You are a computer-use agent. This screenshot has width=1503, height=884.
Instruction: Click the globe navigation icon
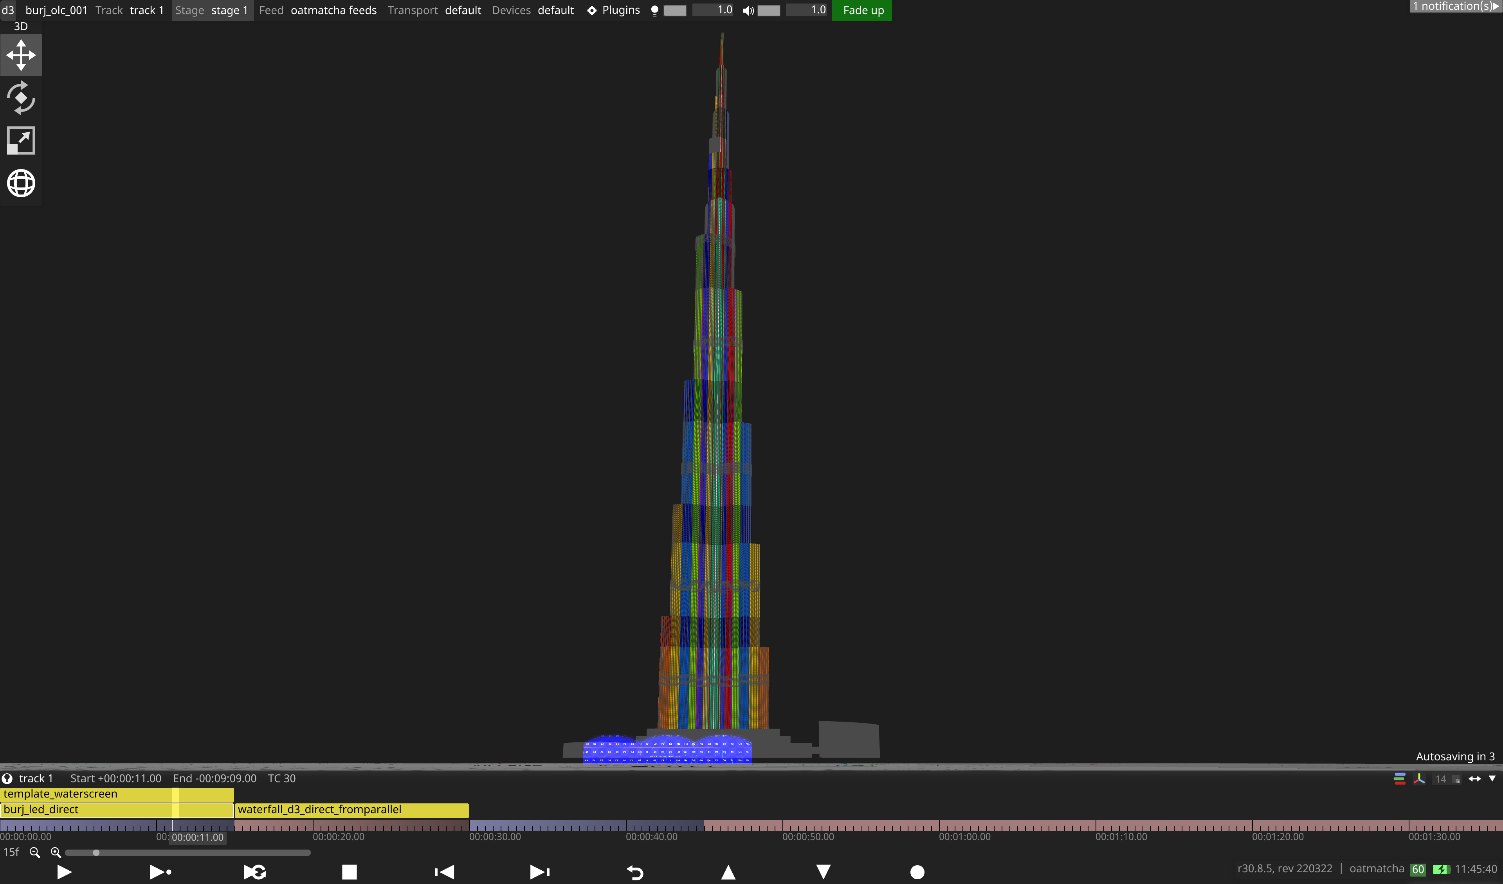pyautogui.click(x=21, y=183)
